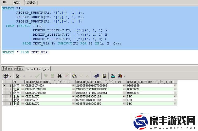Click the bar chart icon
The image size is (198, 131).
click(120, 76)
